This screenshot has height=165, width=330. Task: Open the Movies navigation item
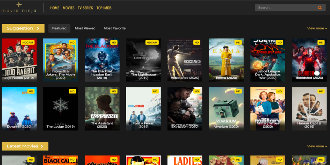69,8
